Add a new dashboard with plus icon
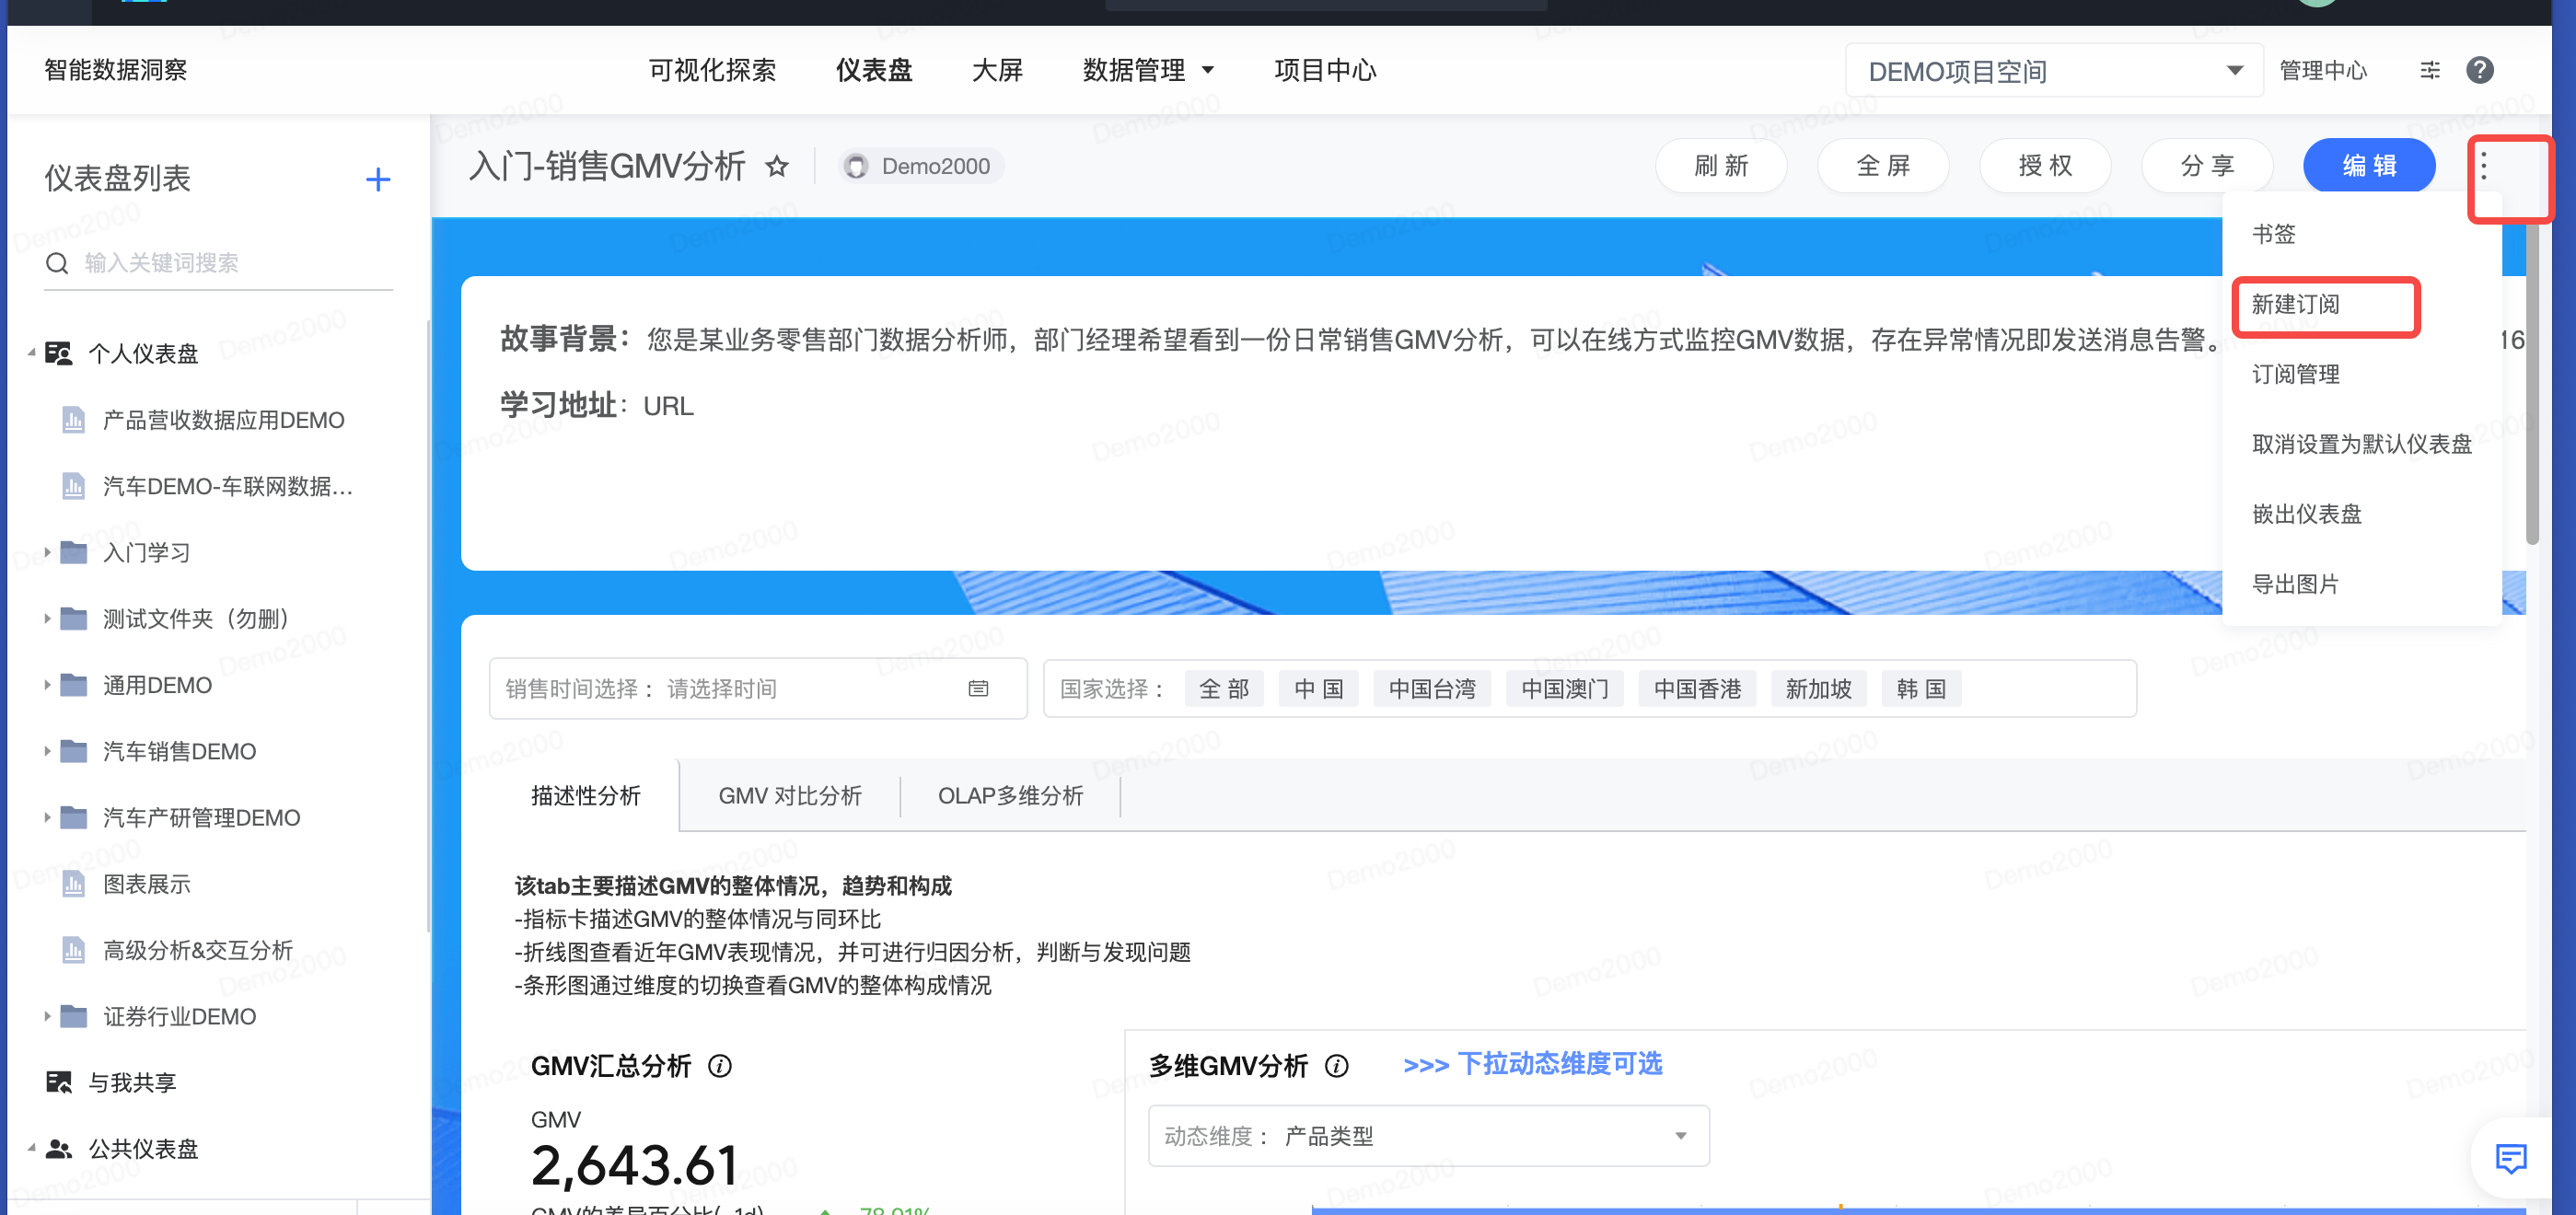 [x=378, y=180]
